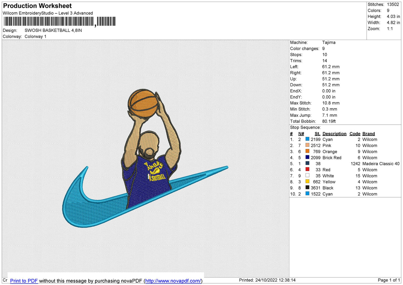Select the cyan swatch with 1522 stitches
The image size is (403, 285).
point(307,194)
